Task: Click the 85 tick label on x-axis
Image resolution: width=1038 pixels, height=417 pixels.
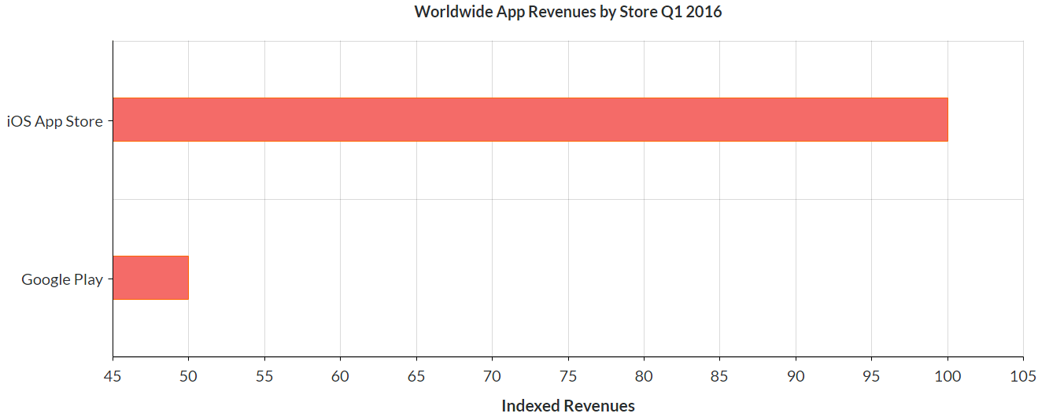Action: (719, 378)
